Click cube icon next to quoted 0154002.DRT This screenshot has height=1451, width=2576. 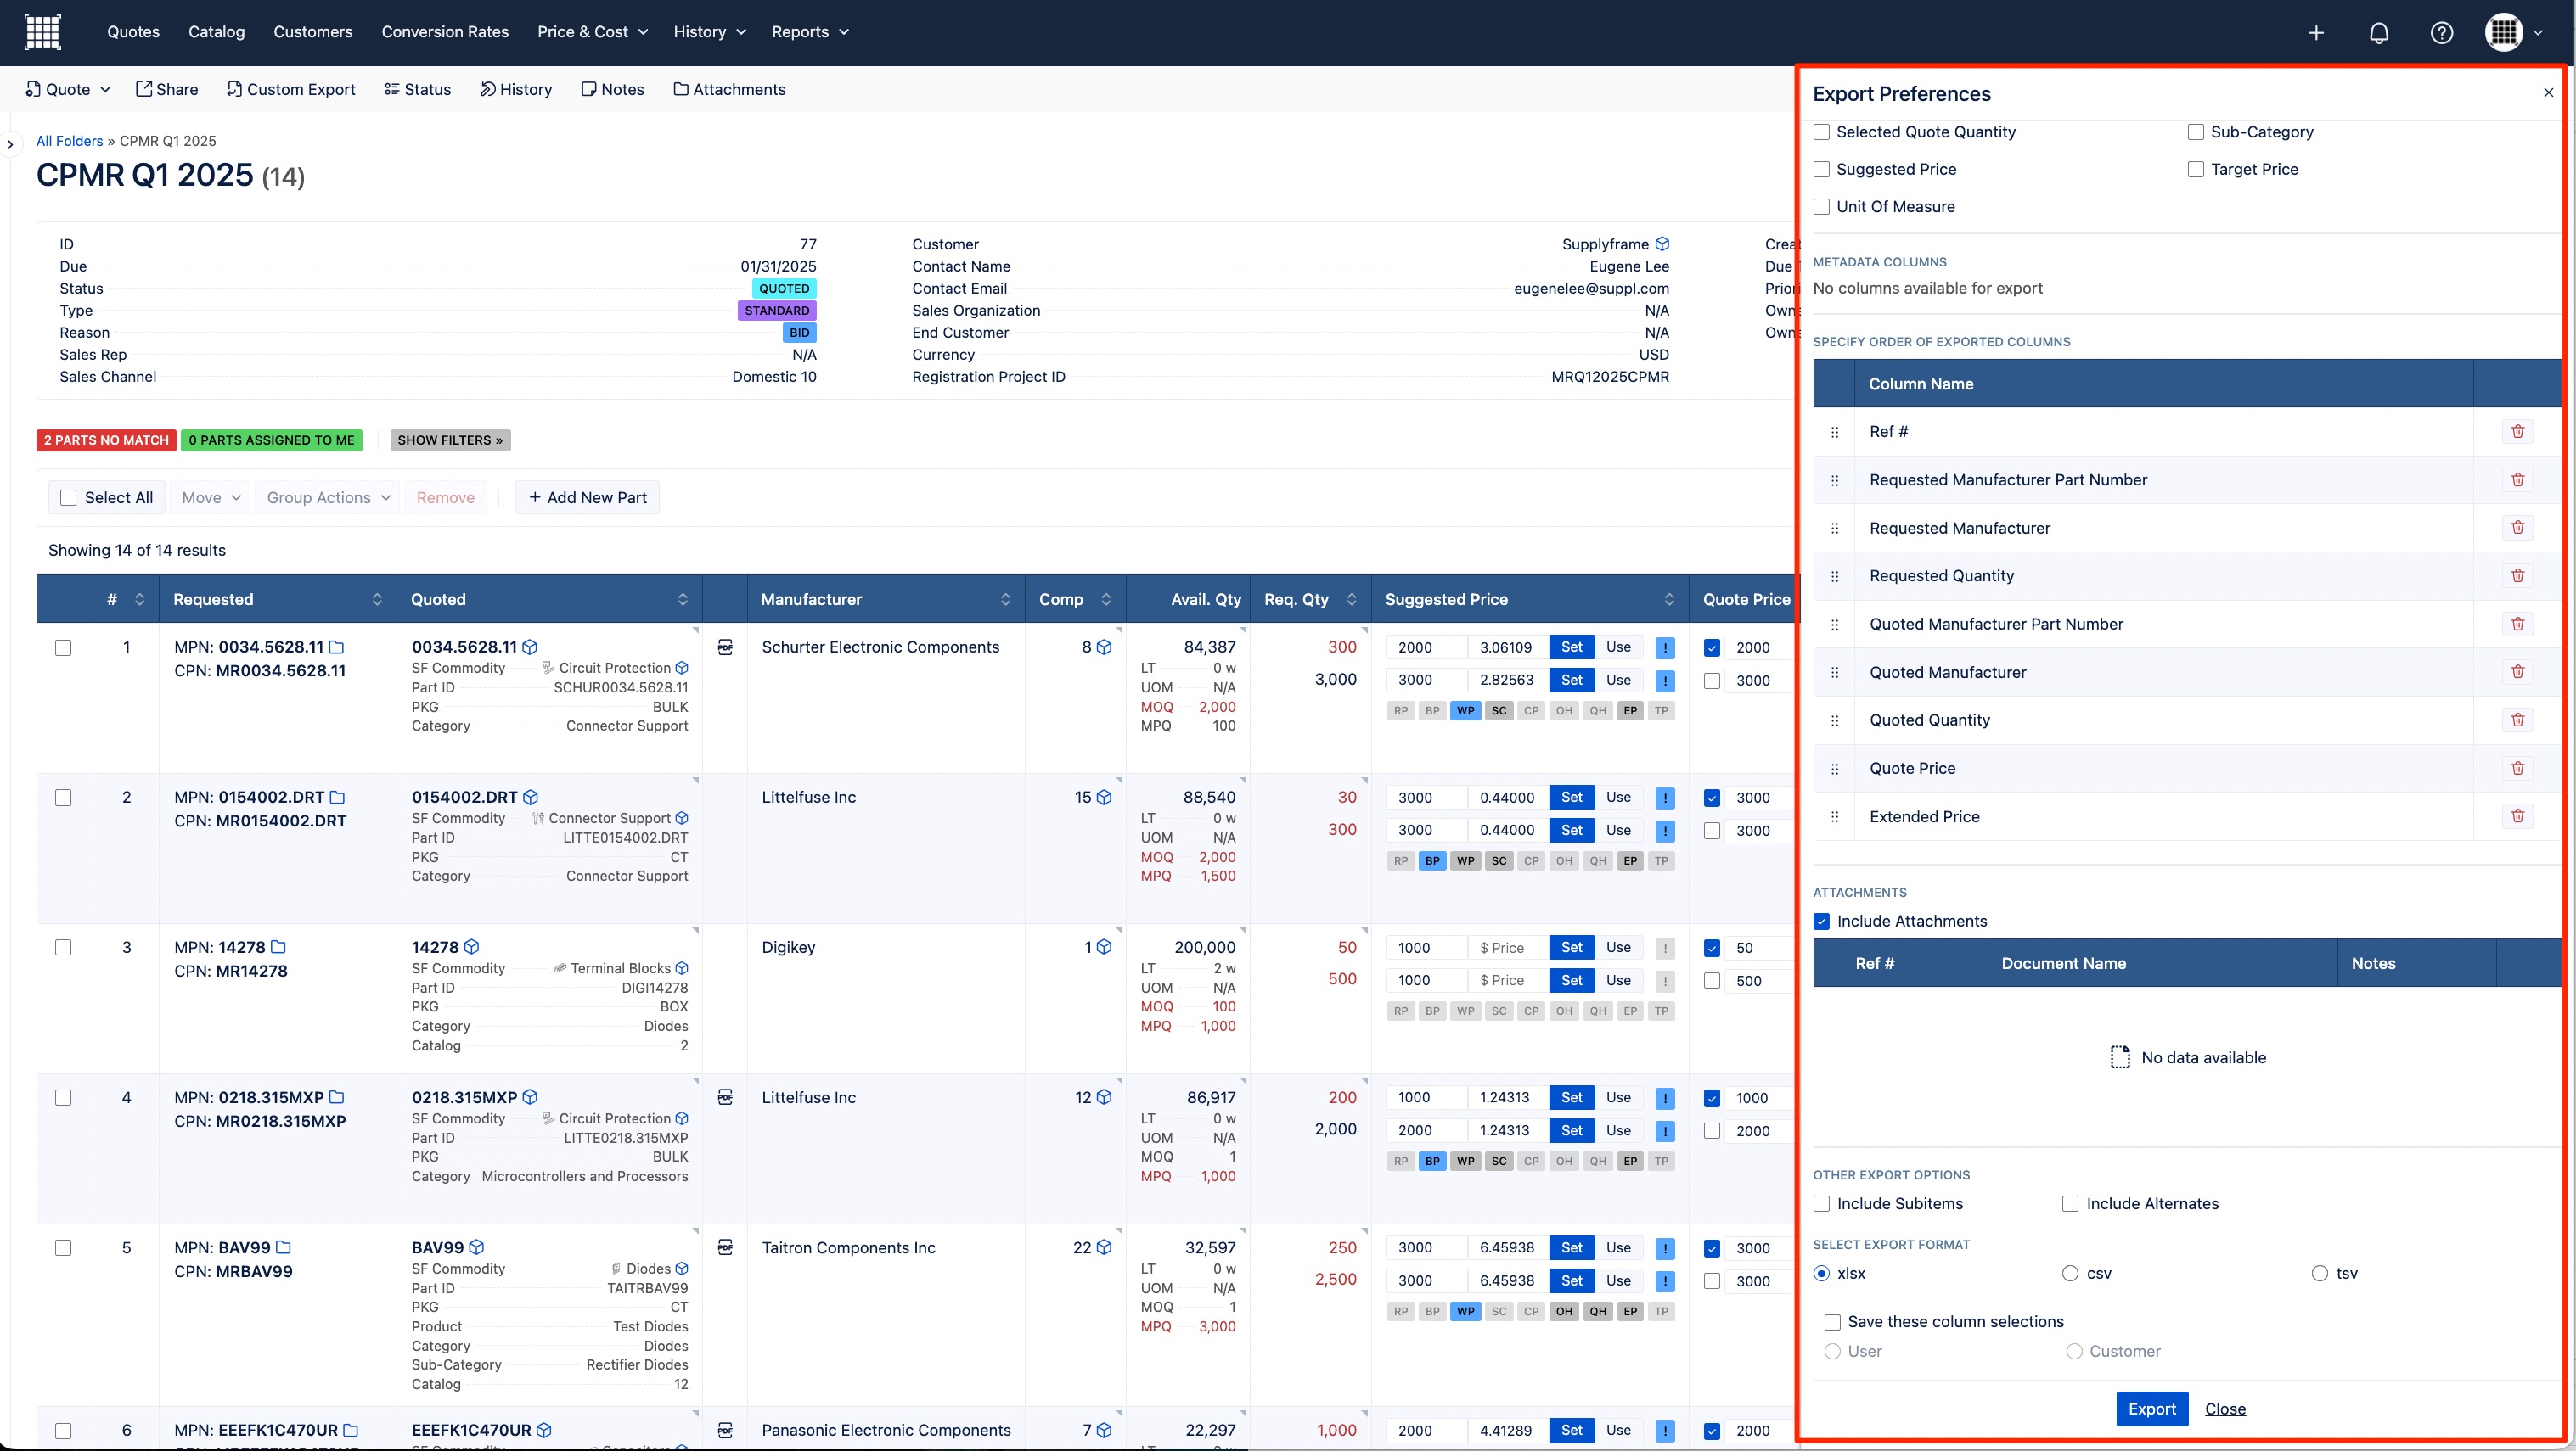click(531, 797)
